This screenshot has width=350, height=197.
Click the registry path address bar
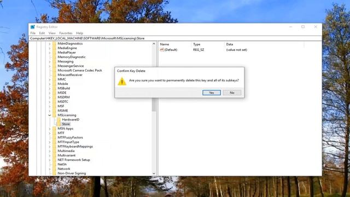tap(175, 38)
